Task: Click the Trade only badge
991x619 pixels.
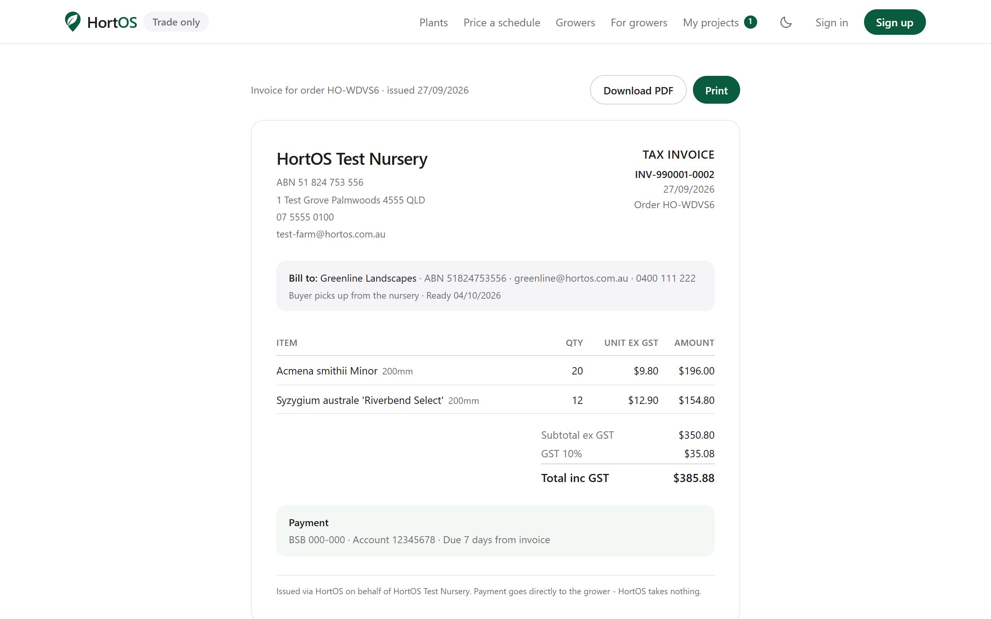Action: click(x=176, y=22)
